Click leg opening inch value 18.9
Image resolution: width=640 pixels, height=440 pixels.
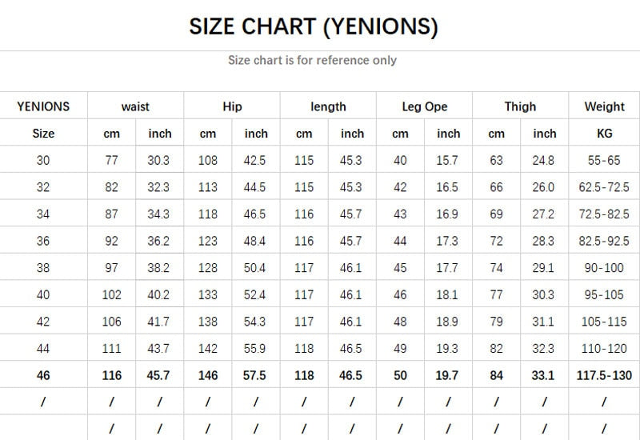[x=447, y=322]
